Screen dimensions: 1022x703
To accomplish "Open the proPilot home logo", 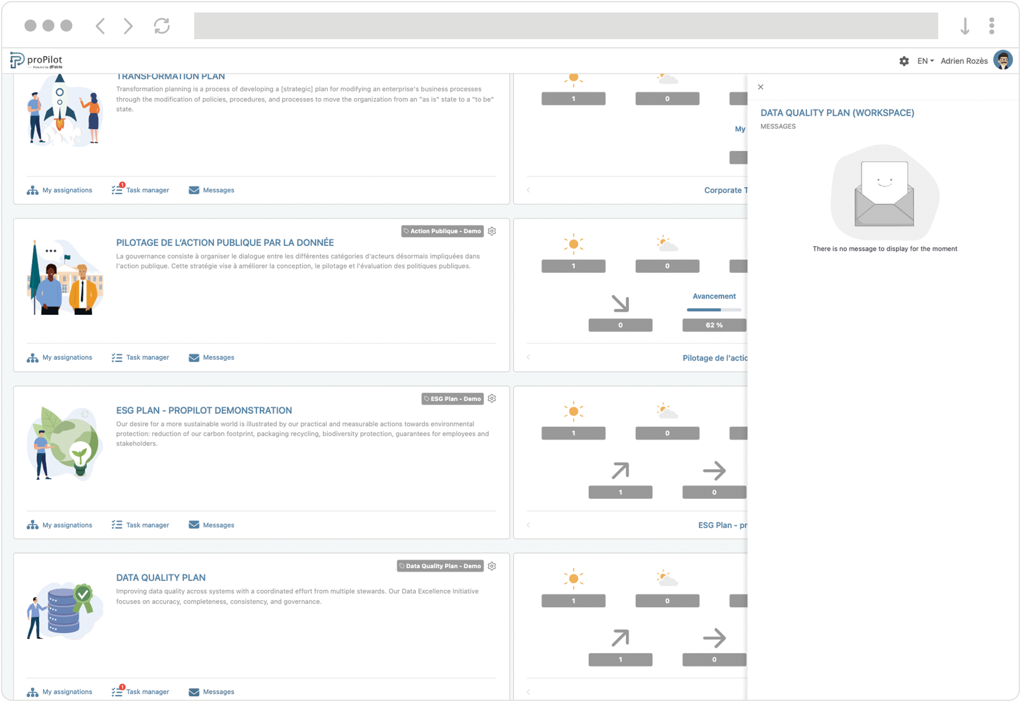I will (x=36, y=60).
